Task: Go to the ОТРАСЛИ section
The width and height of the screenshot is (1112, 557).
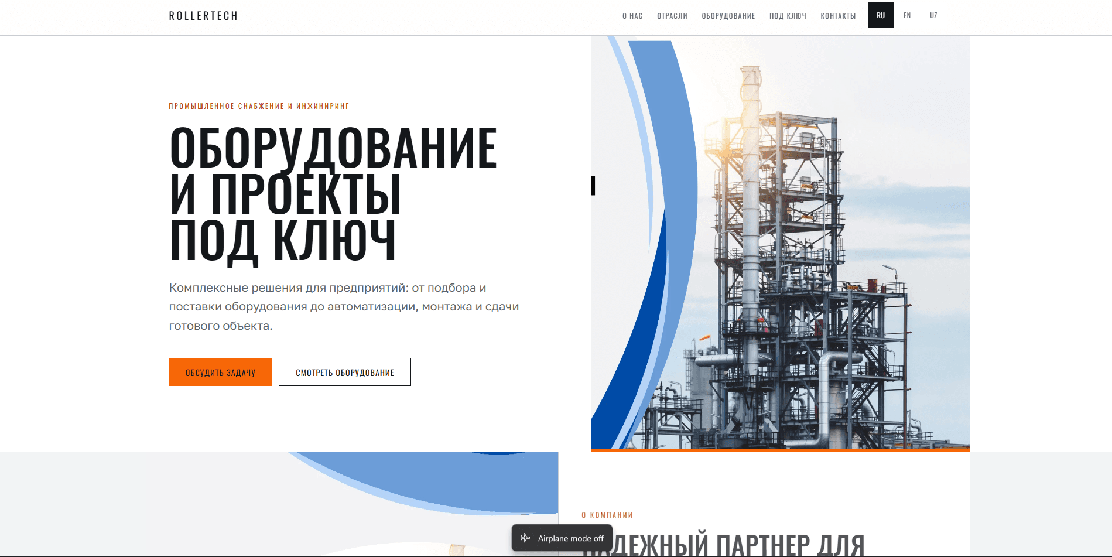Action: (672, 16)
